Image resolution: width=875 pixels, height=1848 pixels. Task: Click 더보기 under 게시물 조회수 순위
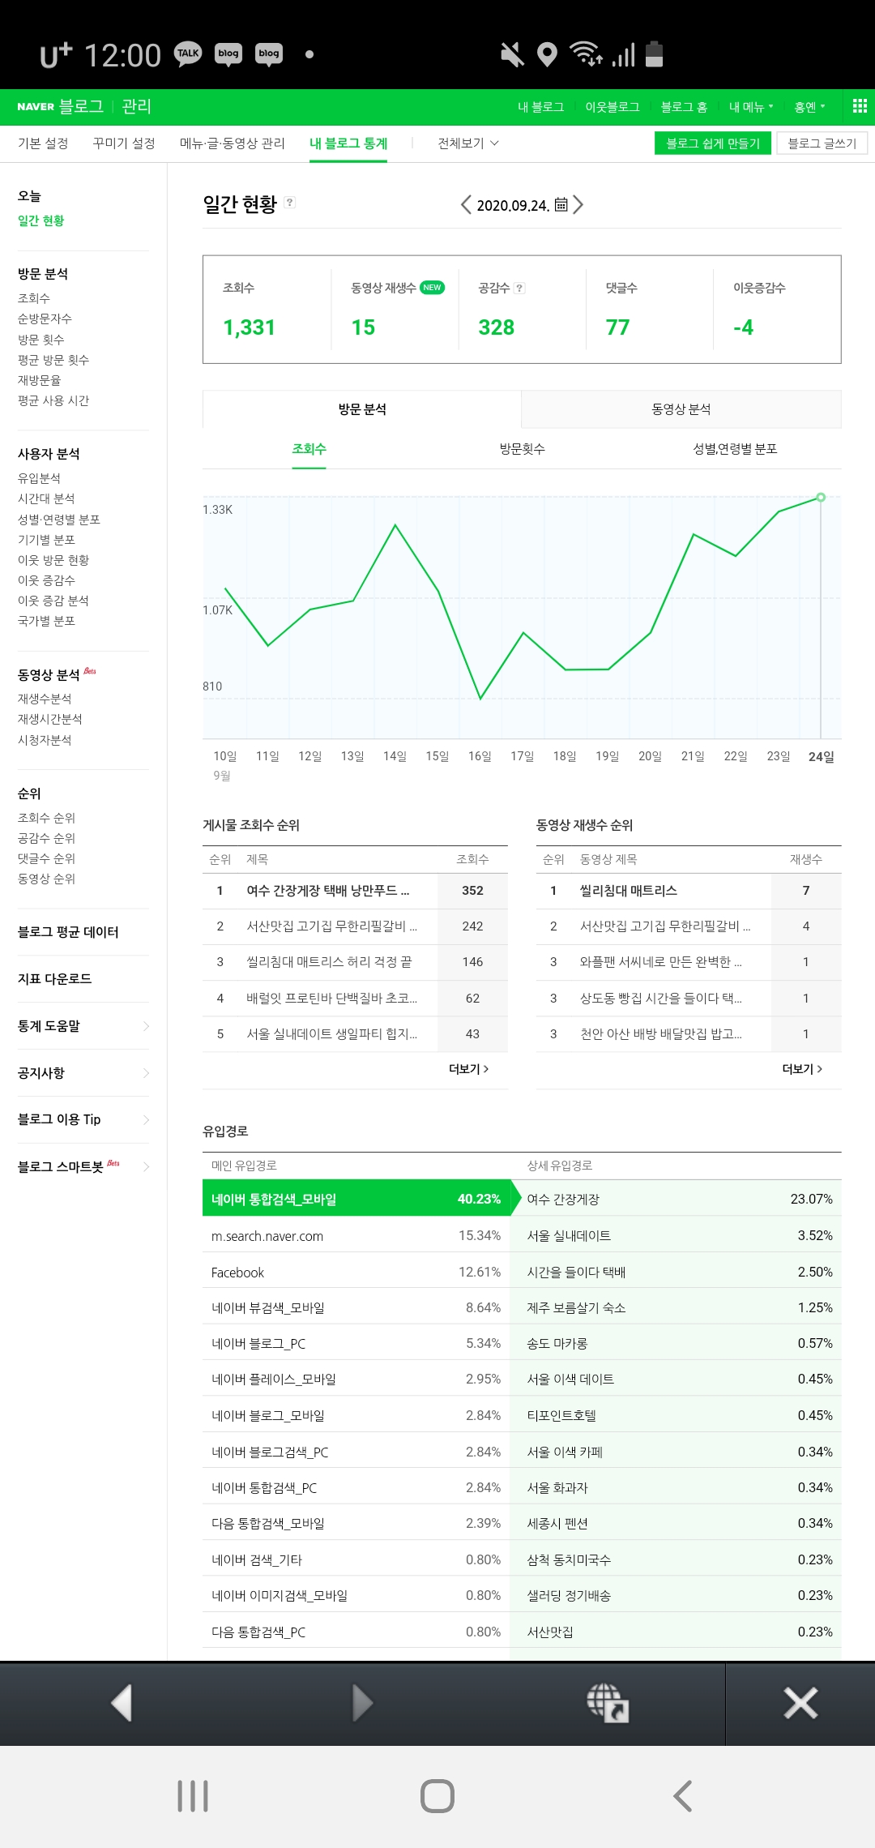pos(468,1069)
